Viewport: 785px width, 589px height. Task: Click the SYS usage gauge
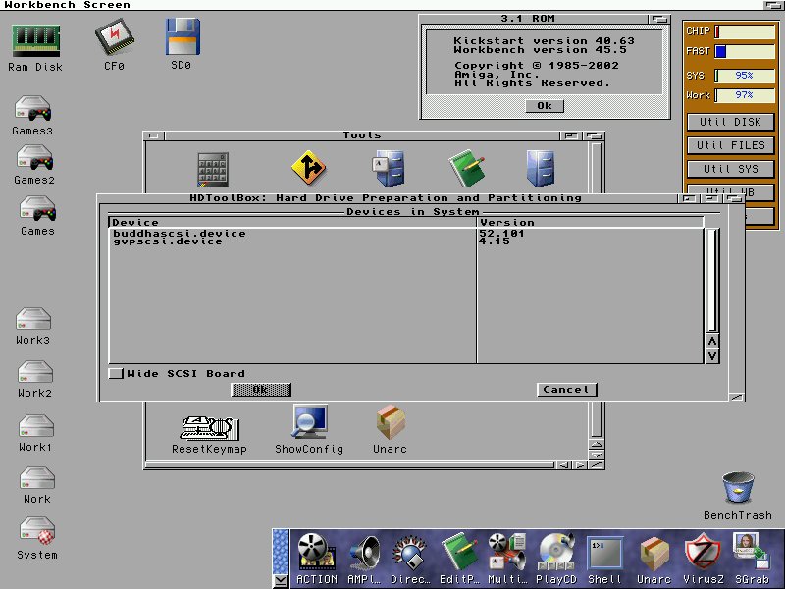(x=745, y=76)
